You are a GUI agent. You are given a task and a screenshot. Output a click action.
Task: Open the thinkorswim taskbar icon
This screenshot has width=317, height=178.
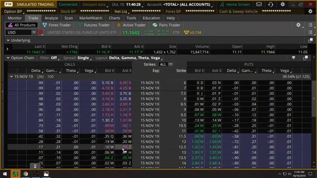[x=15, y=174]
